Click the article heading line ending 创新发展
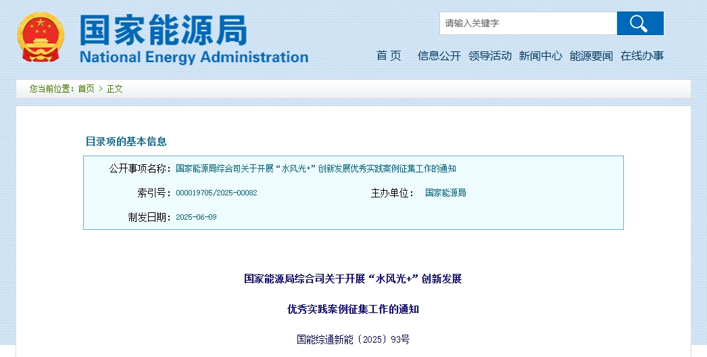 tap(353, 279)
